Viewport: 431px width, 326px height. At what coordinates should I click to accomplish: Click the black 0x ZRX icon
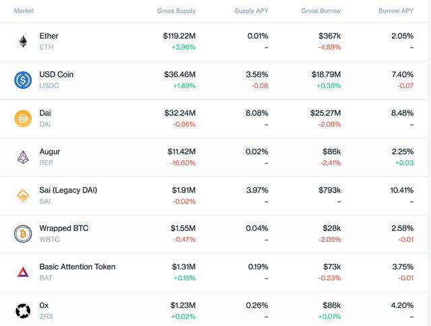point(23,311)
